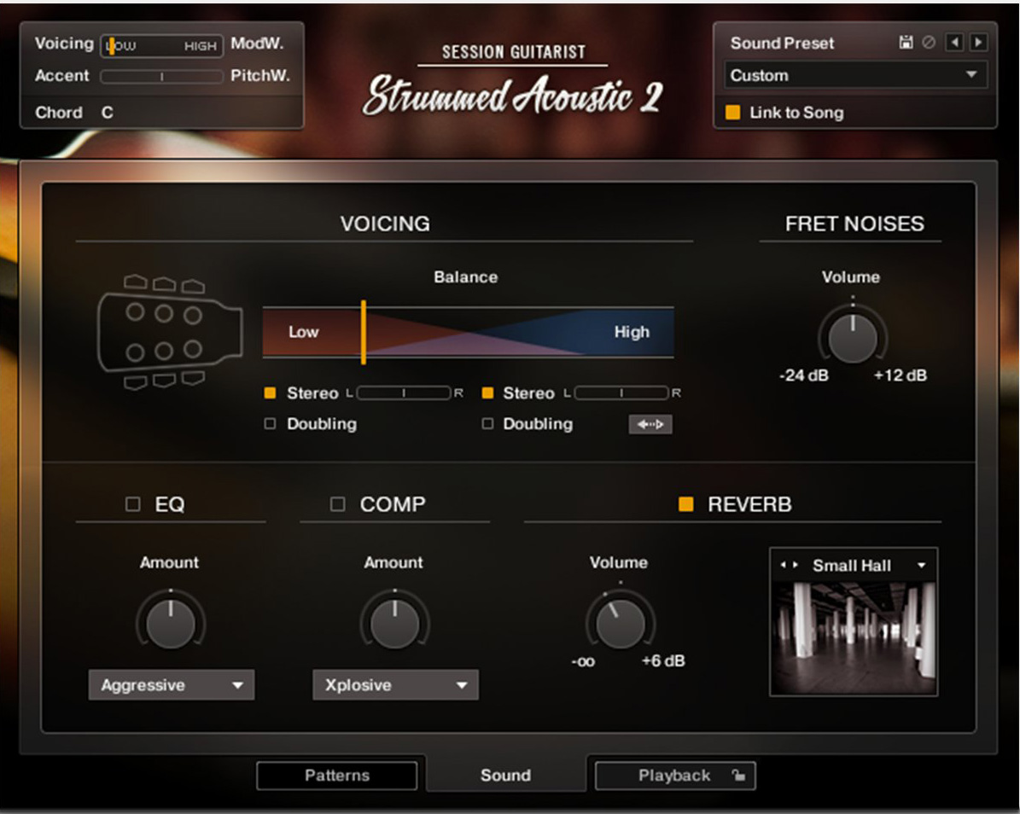Enable the EQ effect

coord(132,504)
